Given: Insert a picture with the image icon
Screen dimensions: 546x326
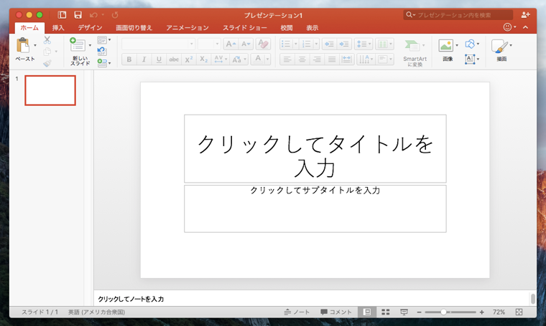Looking at the screenshot, I should 445,45.
